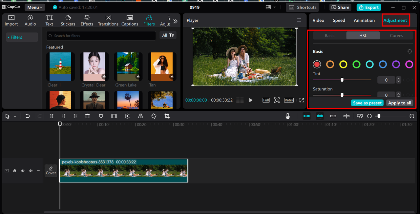
Task: Toggle main track magnet
Action: 306,116
